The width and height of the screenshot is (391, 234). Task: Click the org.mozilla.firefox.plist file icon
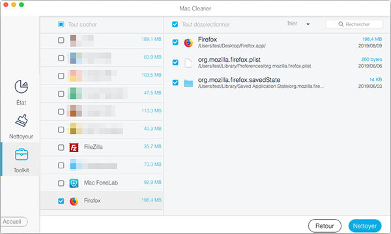[188, 62]
